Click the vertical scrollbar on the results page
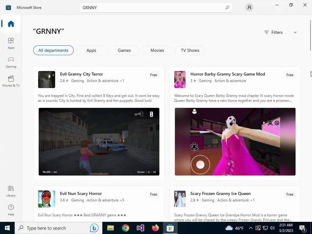The height and width of the screenshot is (234, 312). (x=310, y=35)
